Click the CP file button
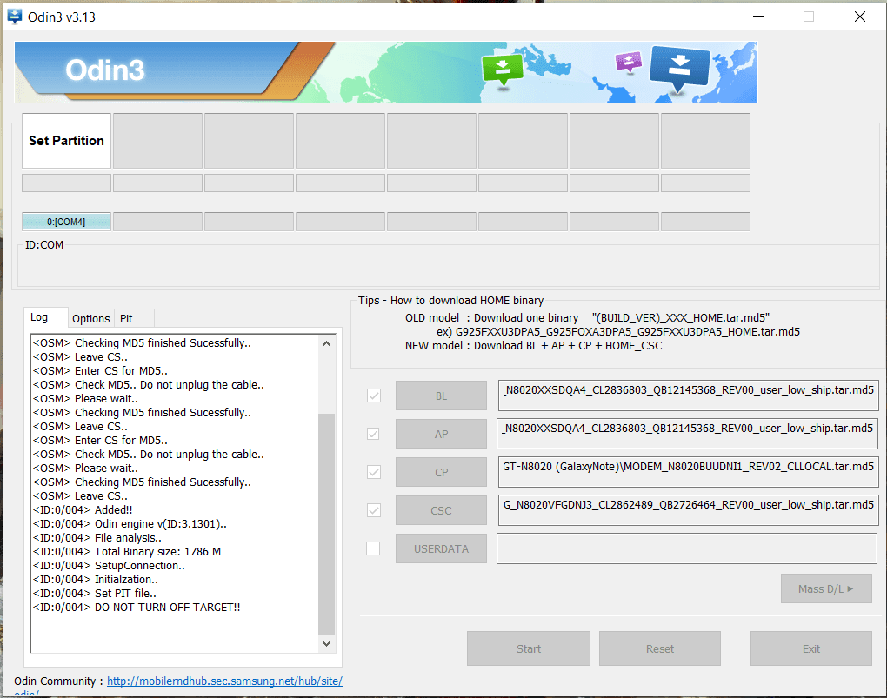Viewport: 887px width, 698px height. pos(441,472)
